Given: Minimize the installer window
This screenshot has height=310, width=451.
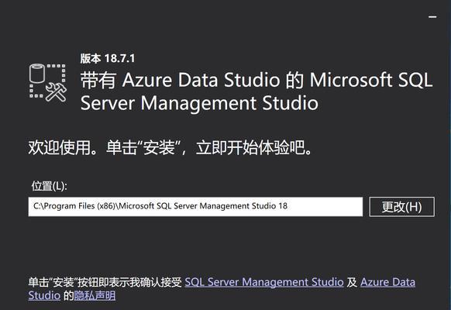Looking at the screenshot, I should coord(432,17).
